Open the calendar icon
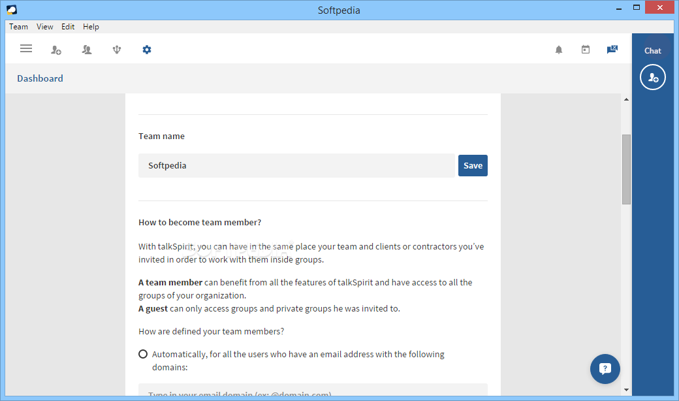 tap(586, 50)
